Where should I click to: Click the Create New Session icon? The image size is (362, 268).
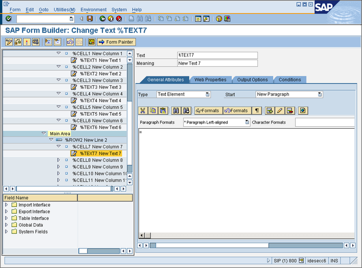pos(198,19)
